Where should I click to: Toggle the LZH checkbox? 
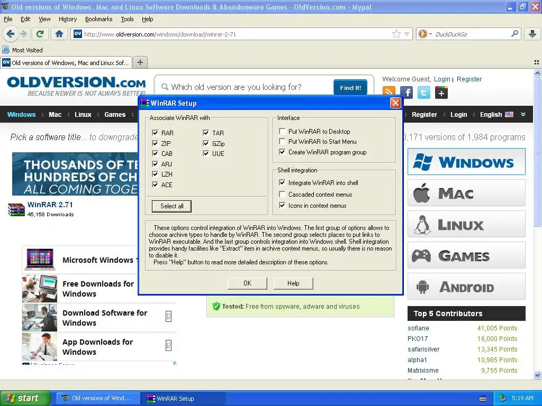coord(155,174)
